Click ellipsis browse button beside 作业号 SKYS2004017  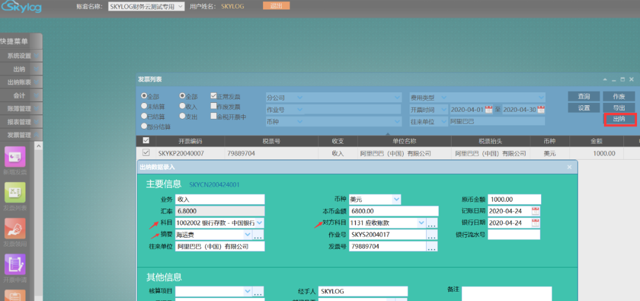tap(432, 235)
